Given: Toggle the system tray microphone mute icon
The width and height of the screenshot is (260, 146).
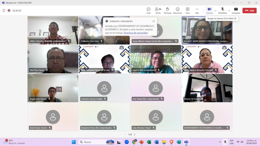Looking at the screenshot, I should pyautogui.click(x=225, y=142).
